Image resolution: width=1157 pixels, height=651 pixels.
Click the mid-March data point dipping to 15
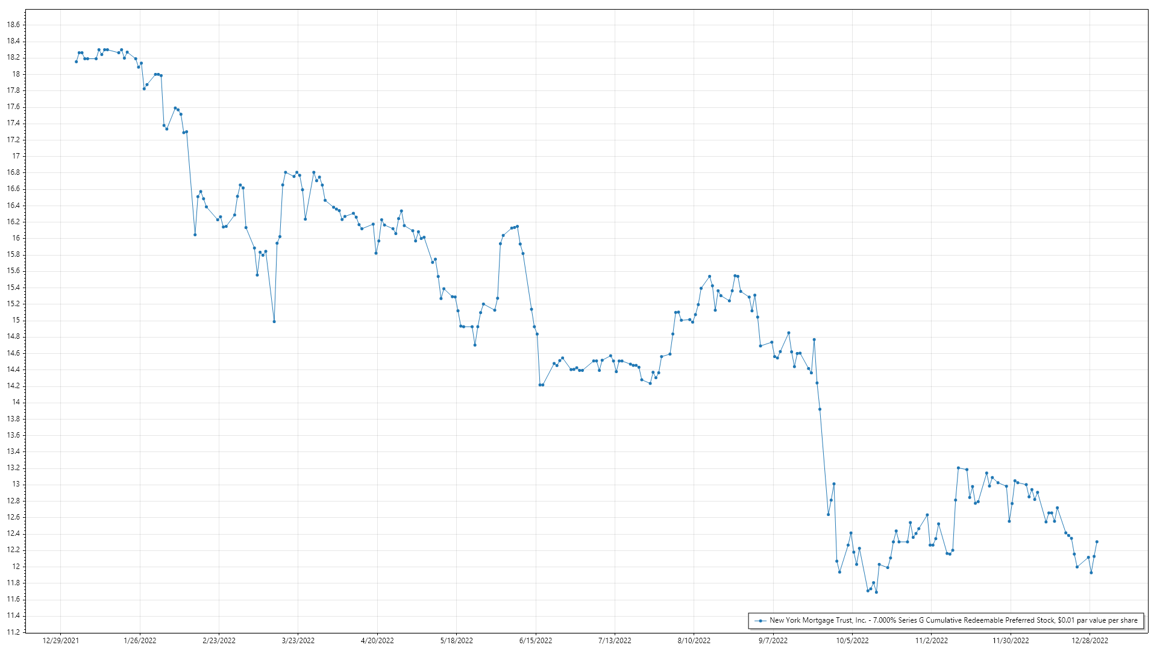pos(274,322)
